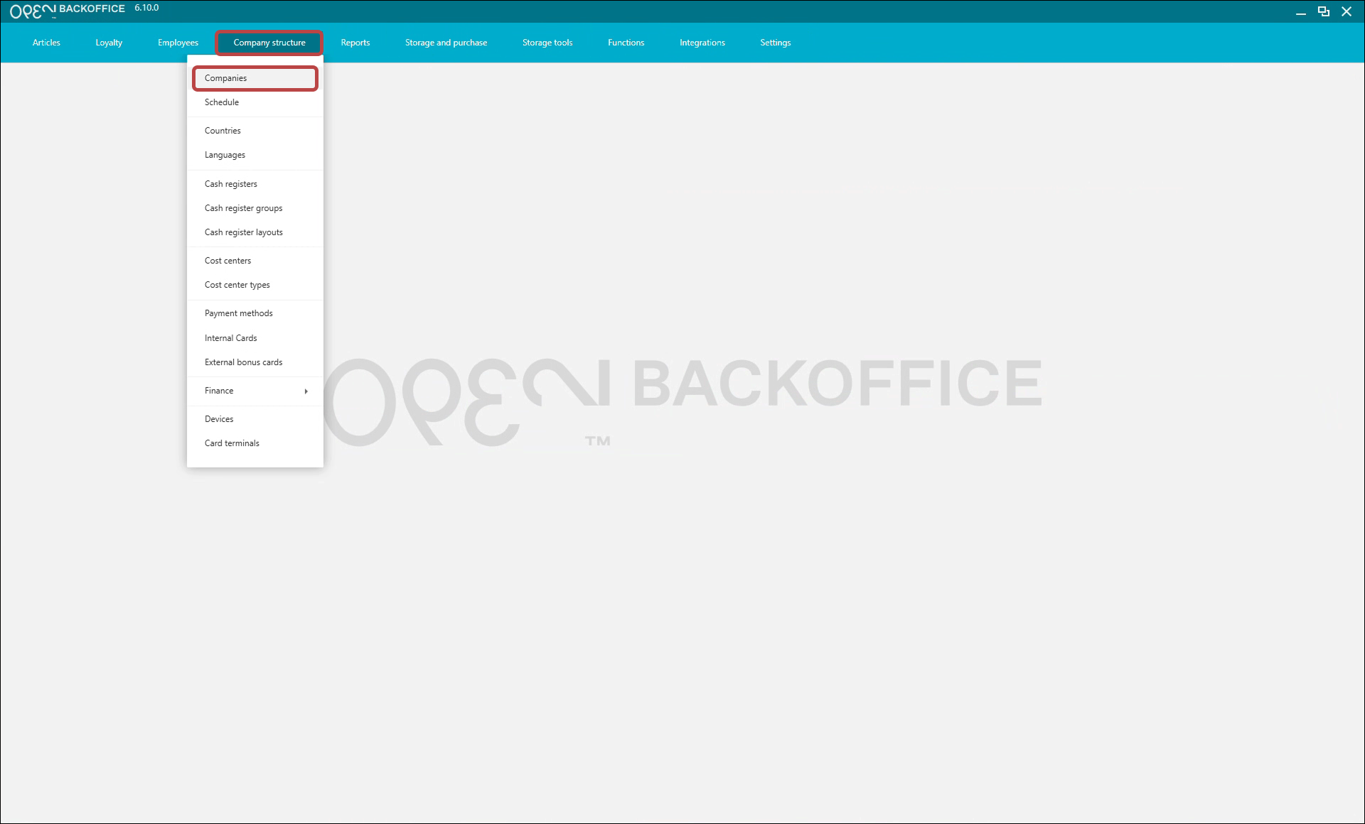This screenshot has width=1365, height=824.
Task: Open the Loyalty menu
Action: [x=109, y=43]
